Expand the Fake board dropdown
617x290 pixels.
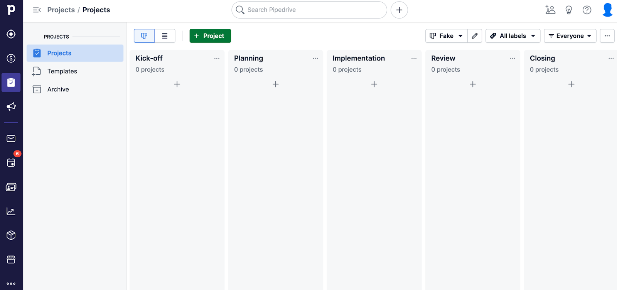(x=446, y=36)
